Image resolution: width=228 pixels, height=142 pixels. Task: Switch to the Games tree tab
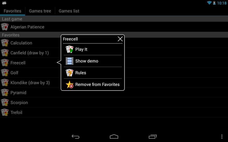point(40,11)
